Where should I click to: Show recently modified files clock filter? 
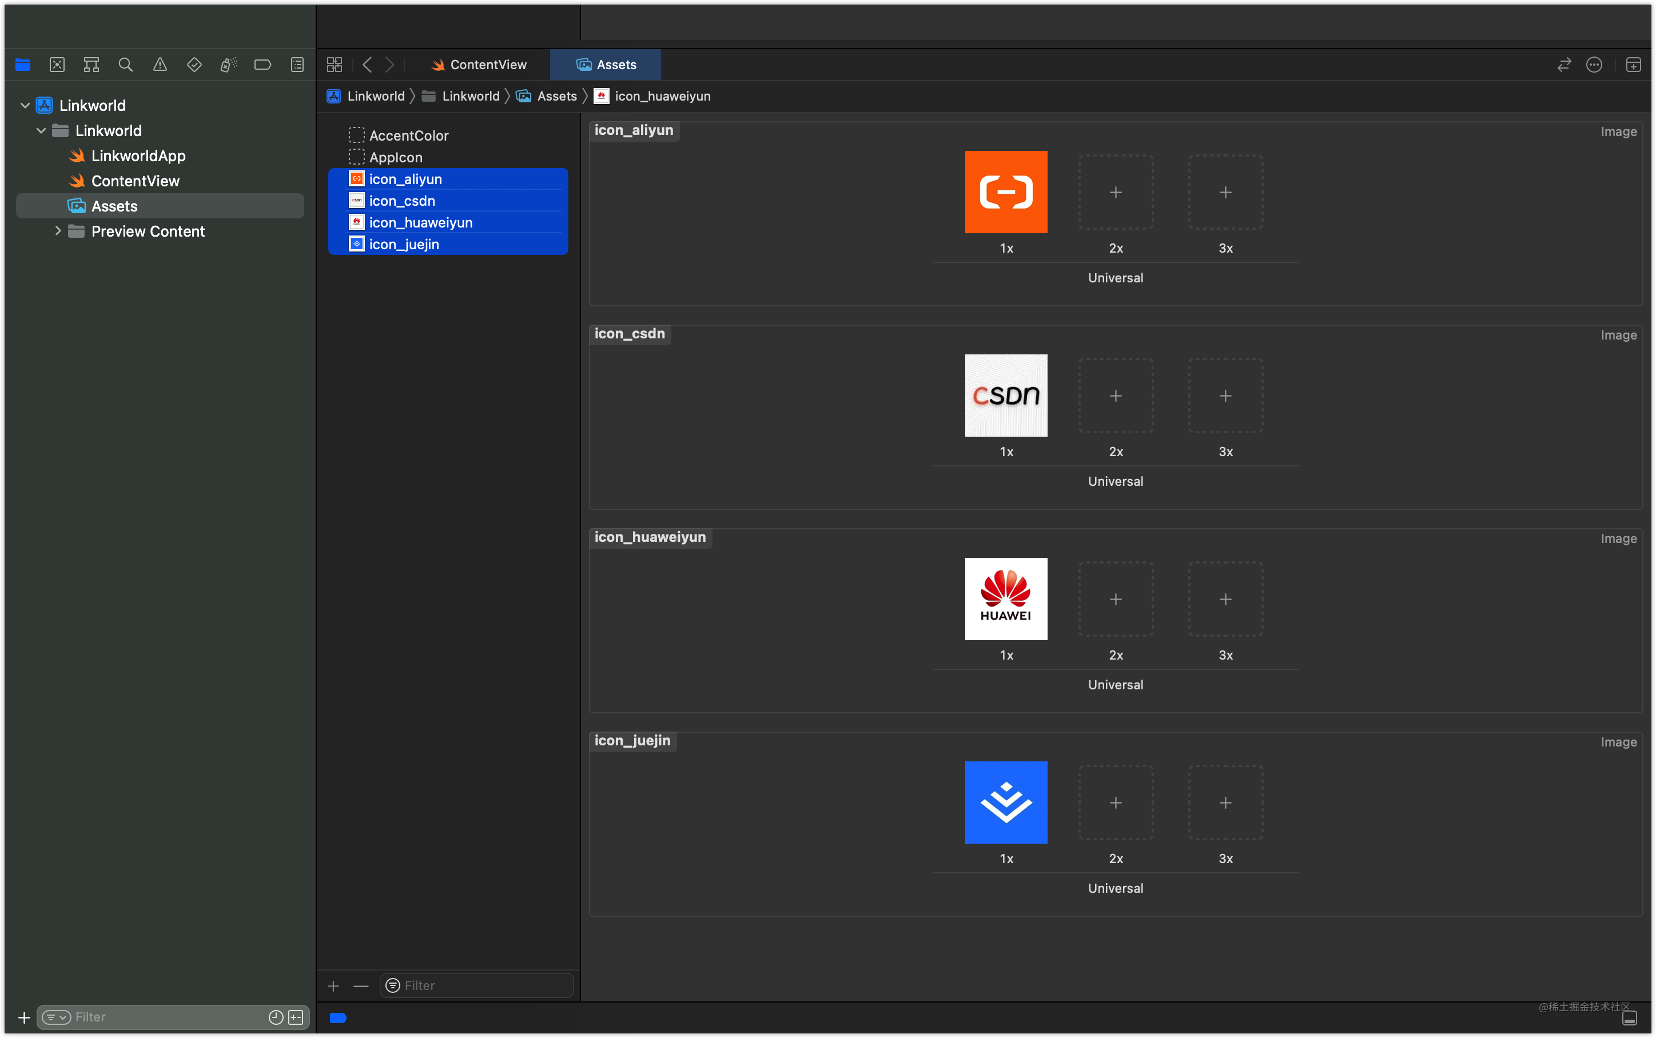click(276, 1017)
